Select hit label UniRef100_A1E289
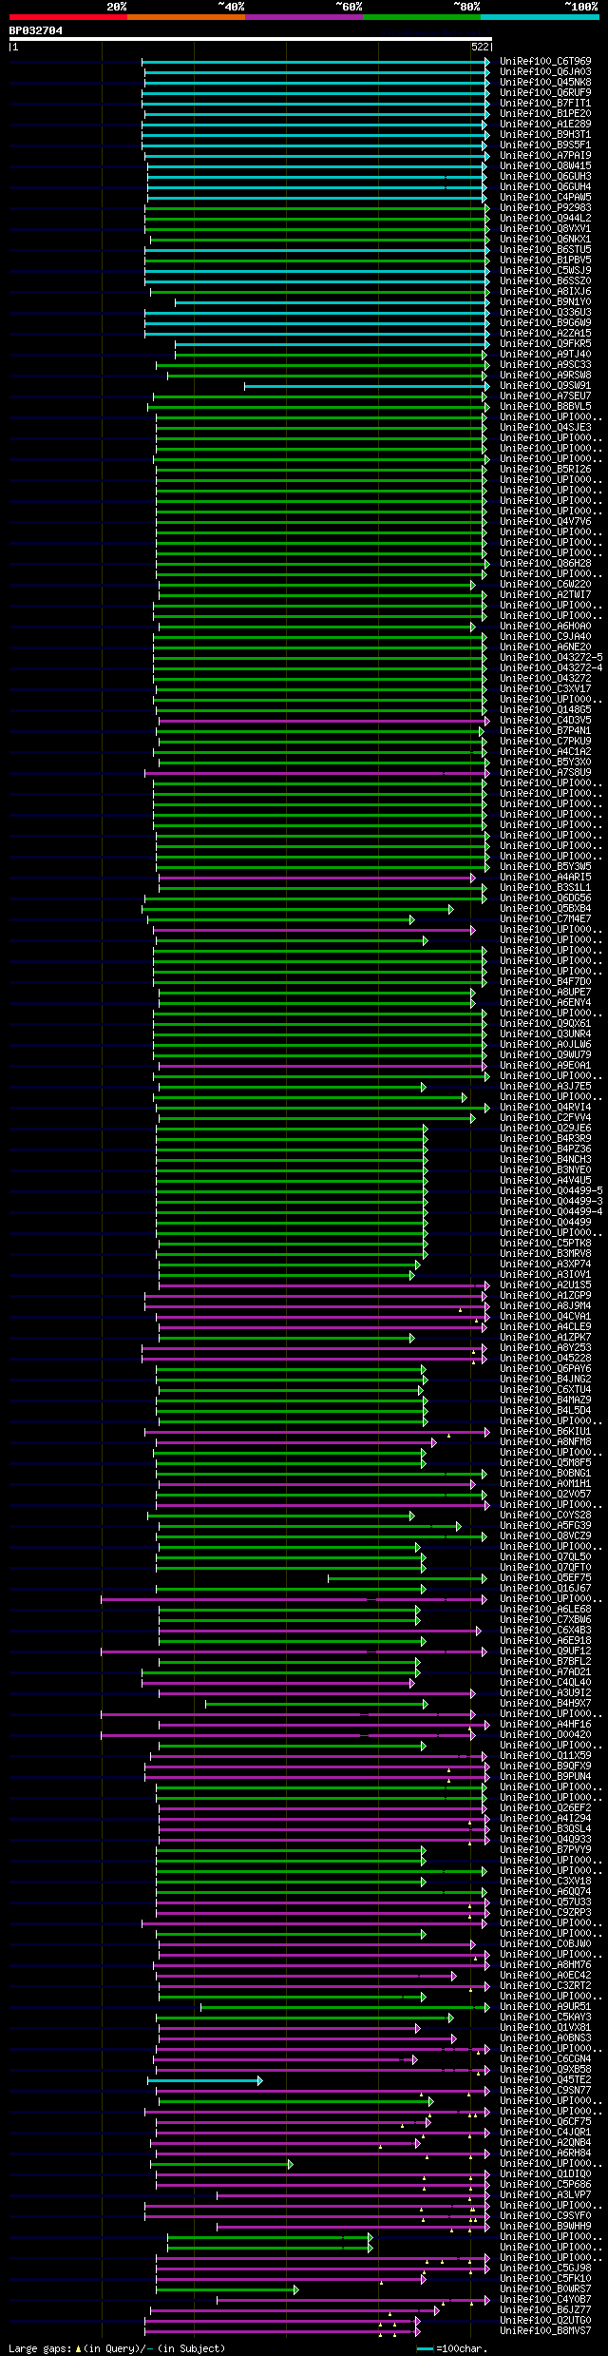The height and width of the screenshot is (2356, 608). [545, 125]
